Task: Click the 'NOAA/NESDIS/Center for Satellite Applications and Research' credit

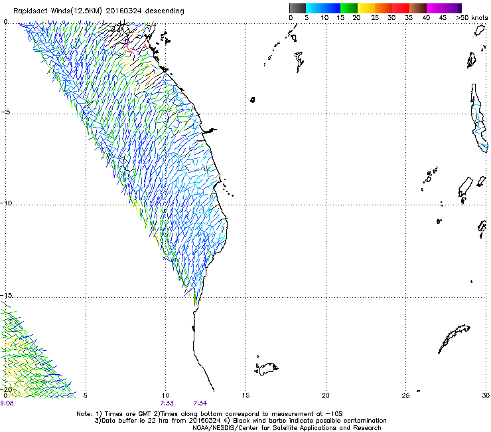Action: point(287,427)
